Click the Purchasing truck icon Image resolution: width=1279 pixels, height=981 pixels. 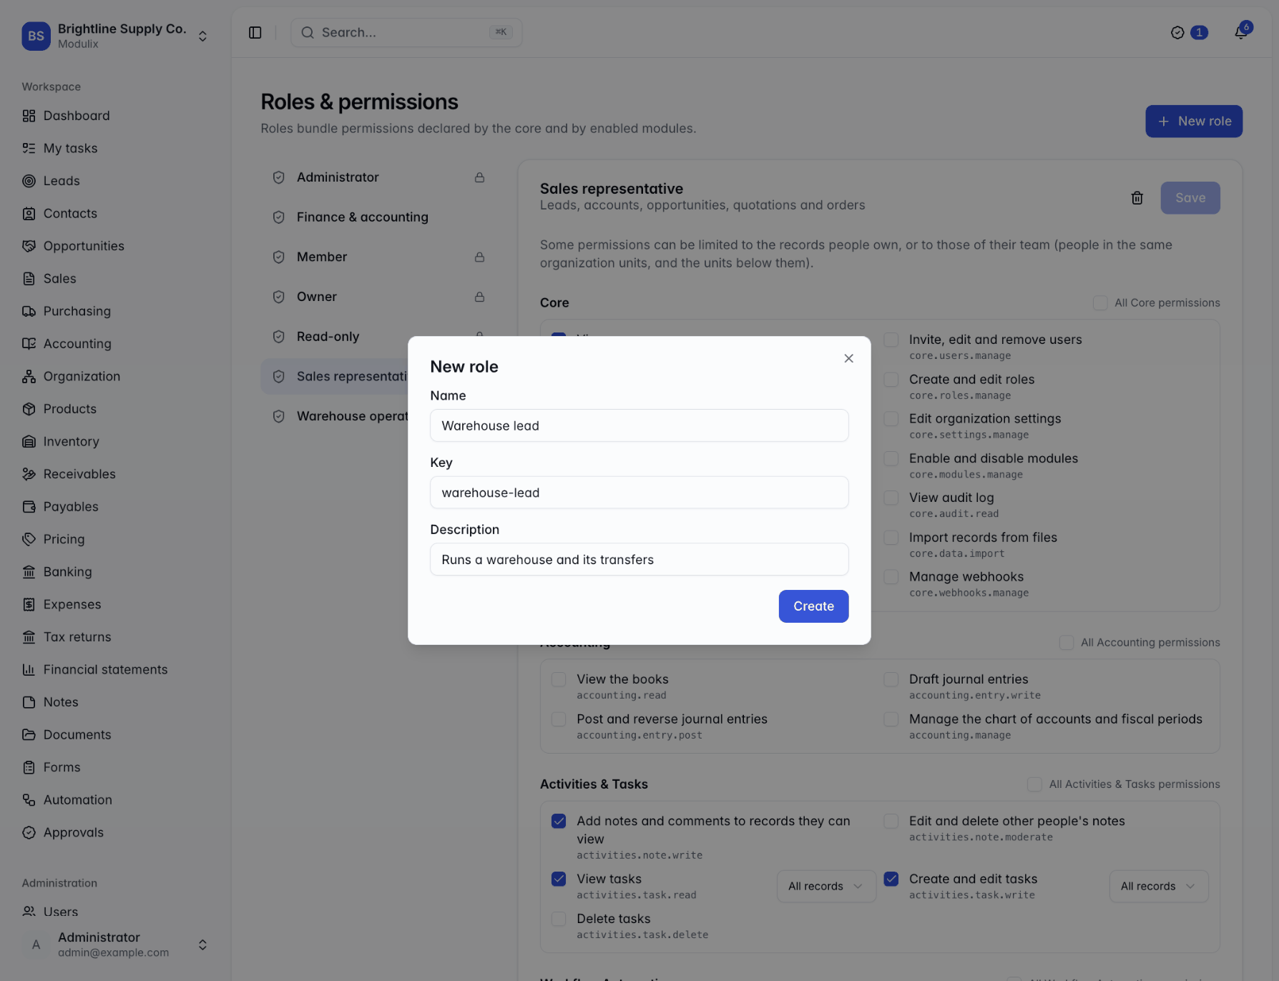(x=29, y=311)
